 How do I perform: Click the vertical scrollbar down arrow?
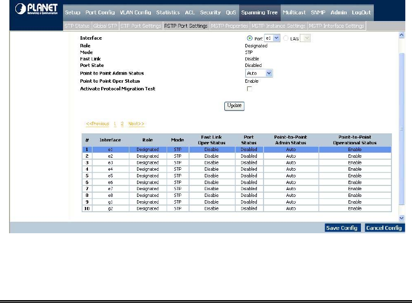[x=401, y=217]
